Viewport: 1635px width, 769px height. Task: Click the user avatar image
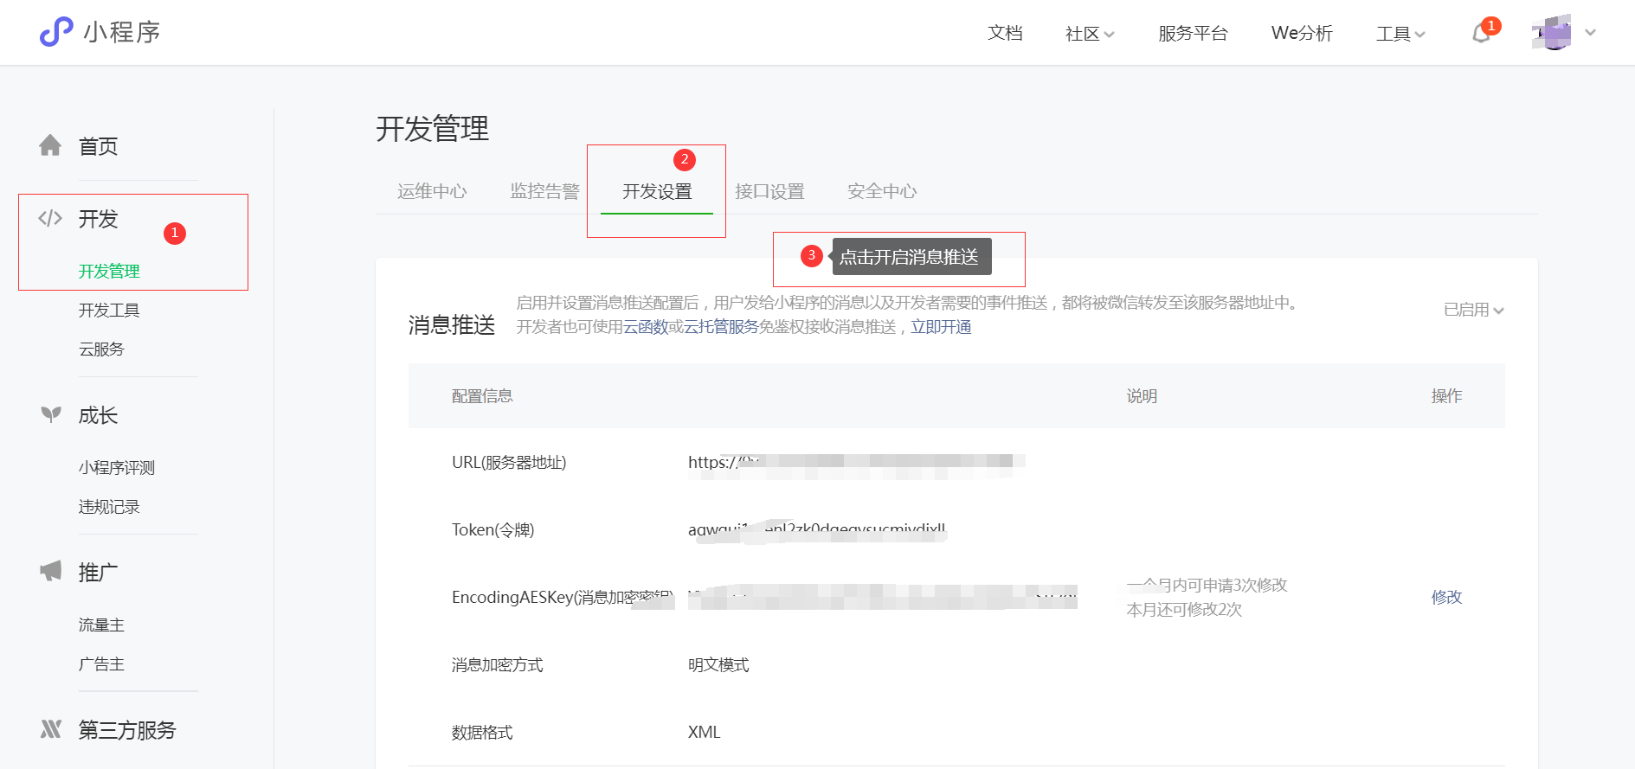[x=1551, y=33]
